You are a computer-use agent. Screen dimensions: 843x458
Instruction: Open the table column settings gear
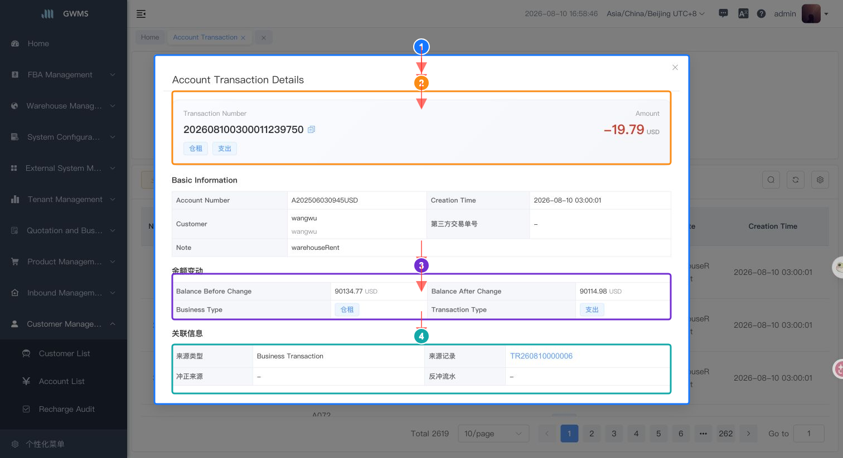pyautogui.click(x=820, y=179)
